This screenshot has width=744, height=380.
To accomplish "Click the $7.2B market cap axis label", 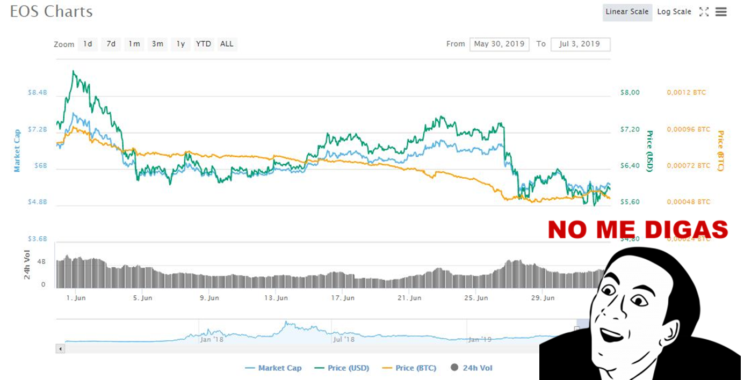I will click(38, 129).
